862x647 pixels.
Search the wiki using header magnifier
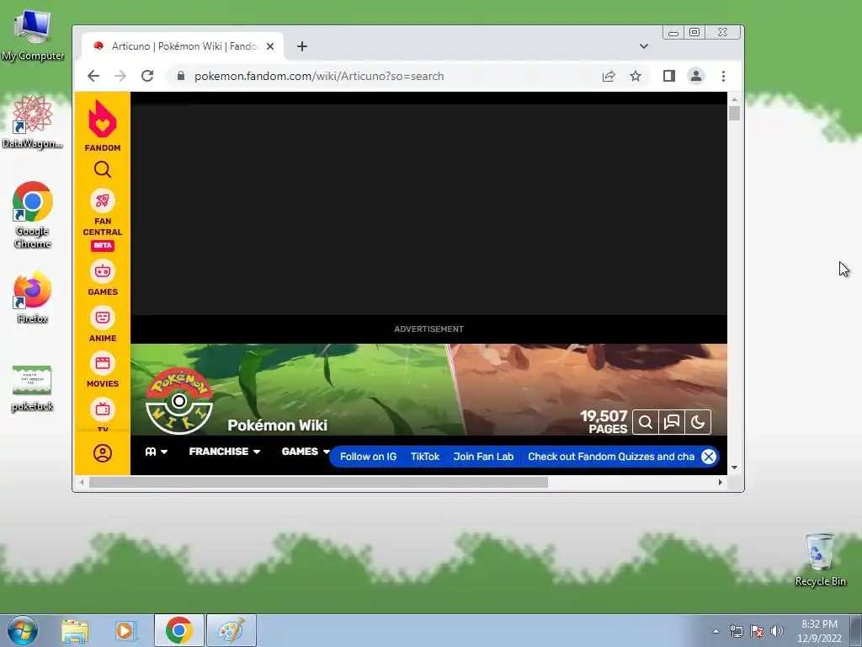click(646, 422)
